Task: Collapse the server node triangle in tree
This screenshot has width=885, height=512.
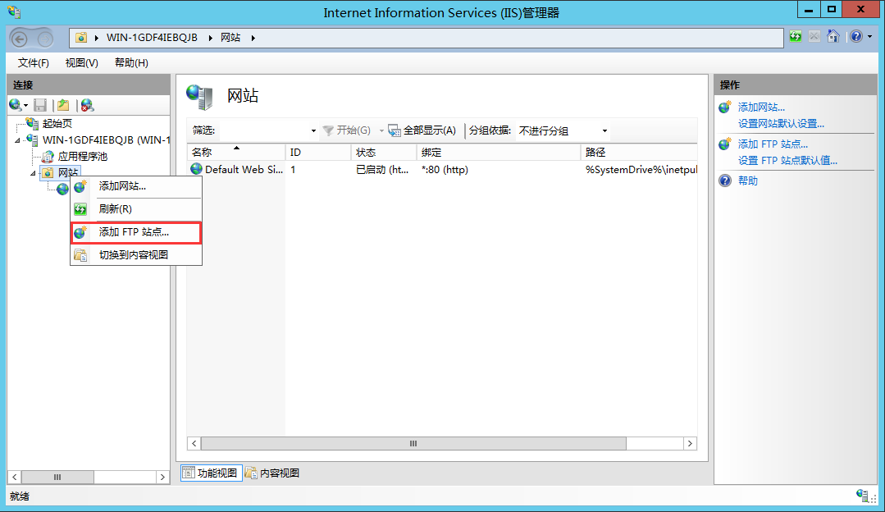Action: 17,140
